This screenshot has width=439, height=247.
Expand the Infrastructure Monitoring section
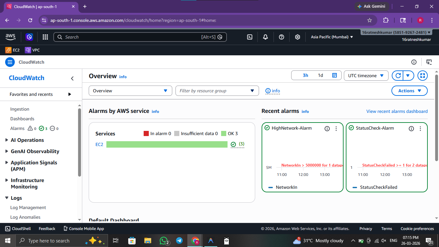[25, 184]
